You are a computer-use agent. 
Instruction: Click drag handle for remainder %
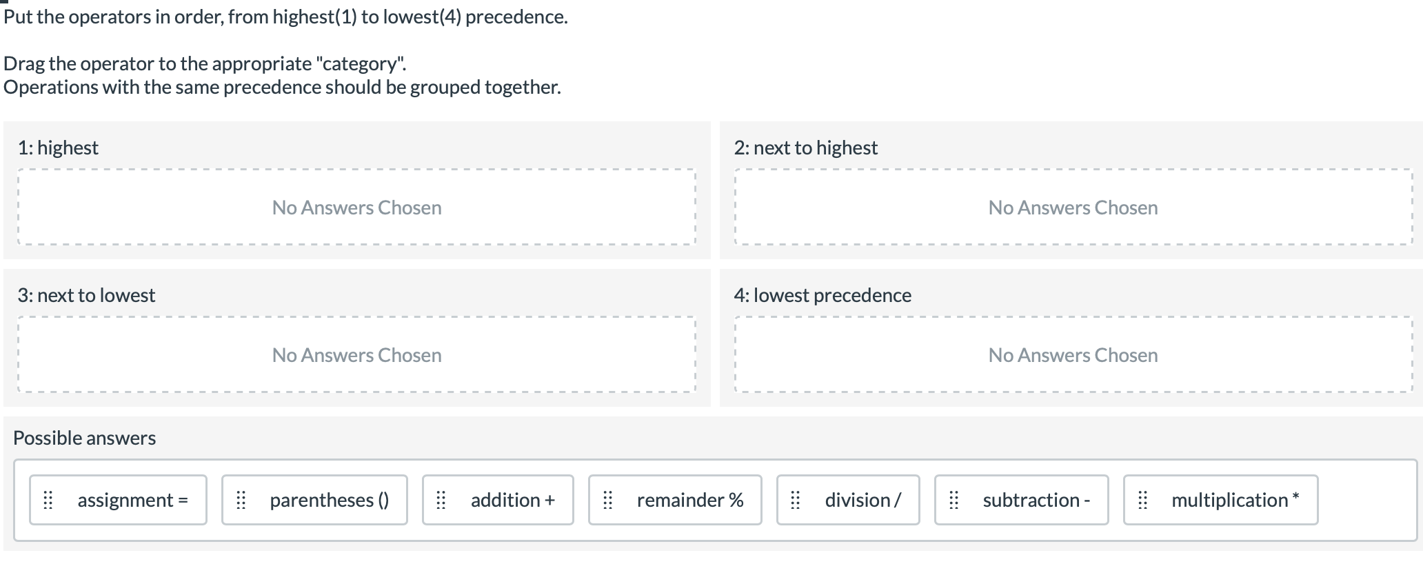(x=607, y=500)
